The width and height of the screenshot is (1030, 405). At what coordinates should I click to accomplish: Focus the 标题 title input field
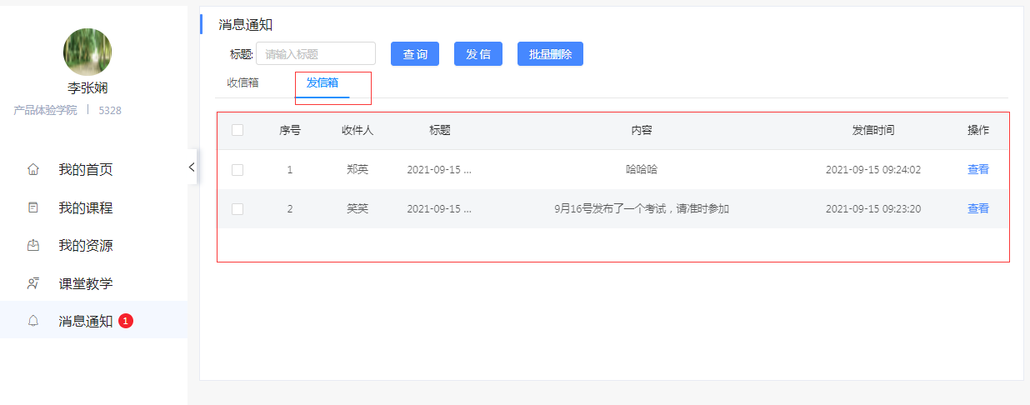pos(316,54)
